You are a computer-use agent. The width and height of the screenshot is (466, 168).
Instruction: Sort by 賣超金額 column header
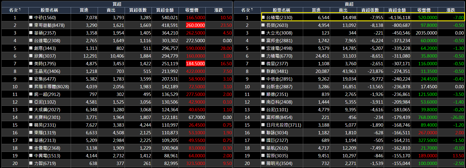click(397, 10)
